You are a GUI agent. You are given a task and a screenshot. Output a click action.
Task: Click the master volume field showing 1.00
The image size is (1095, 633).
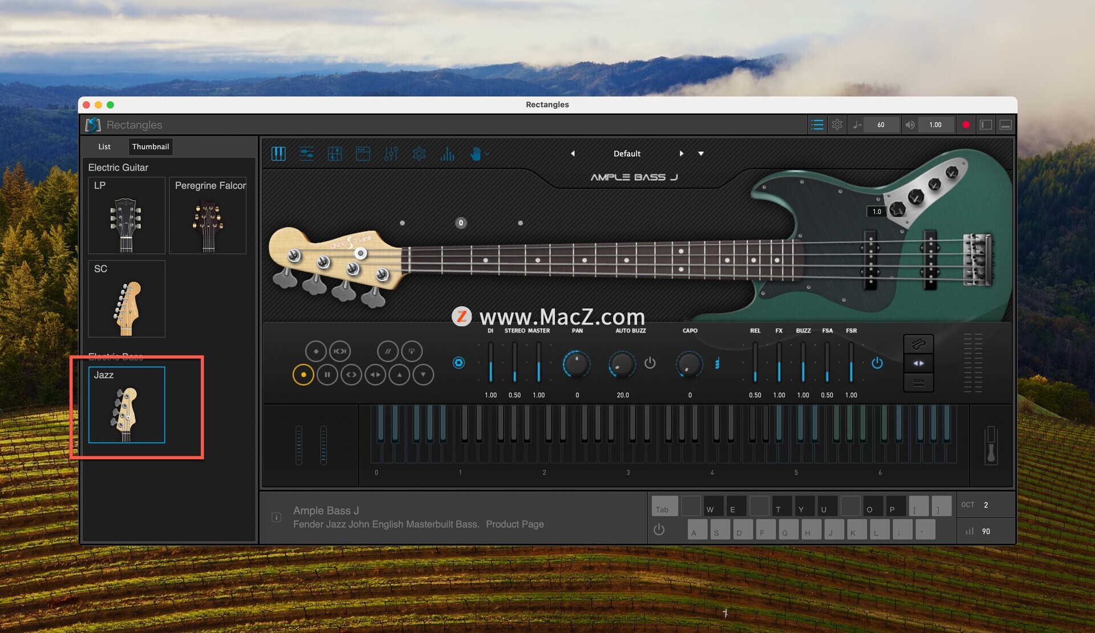pyautogui.click(x=935, y=125)
